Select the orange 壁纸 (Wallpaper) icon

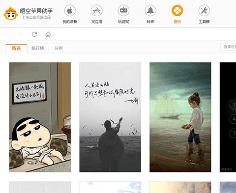tap(177, 10)
